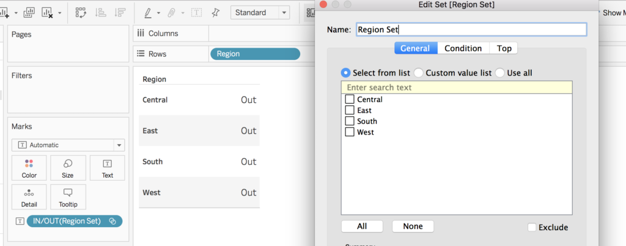Tick the West checkbox in the list
Viewport: 626px width, 246px height.
pyautogui.click(x=350, y=132)
